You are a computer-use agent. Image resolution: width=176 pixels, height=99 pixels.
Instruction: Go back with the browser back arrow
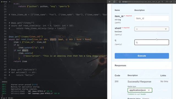pyautogui.click(x=110, y=2)
